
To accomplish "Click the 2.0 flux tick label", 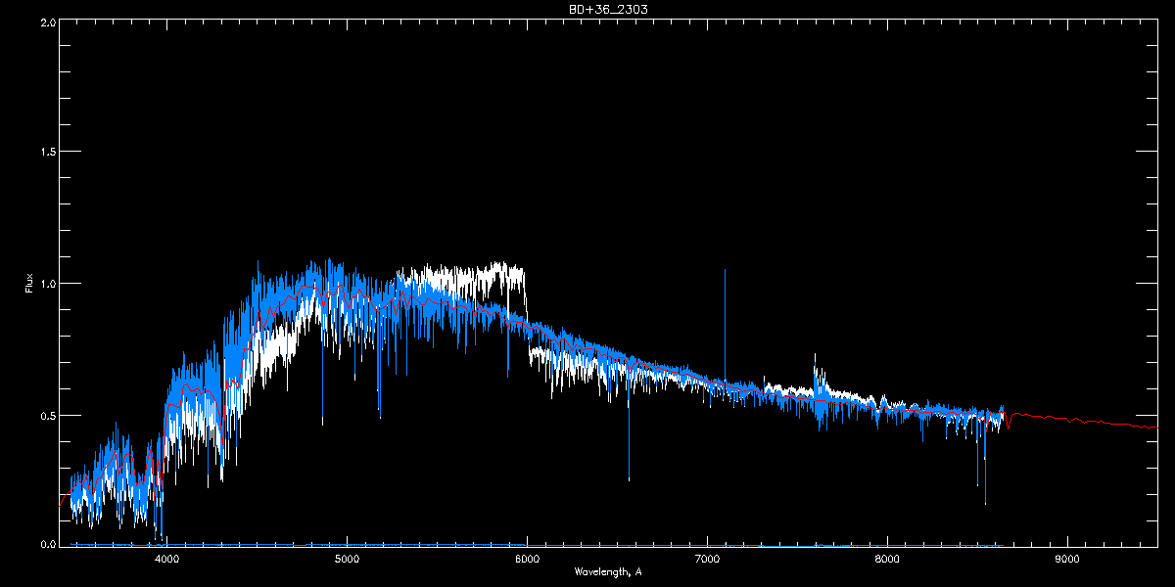I will pos(48,22).
